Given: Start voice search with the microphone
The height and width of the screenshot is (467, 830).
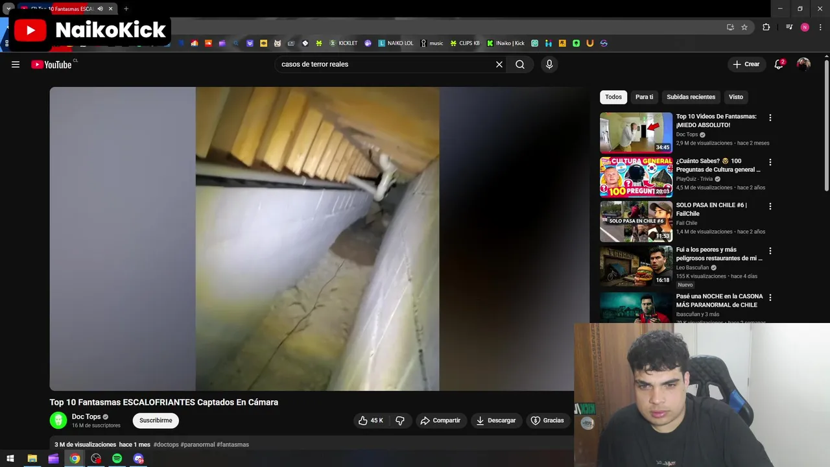Looking at the screenshot, I should click(549, 64).
